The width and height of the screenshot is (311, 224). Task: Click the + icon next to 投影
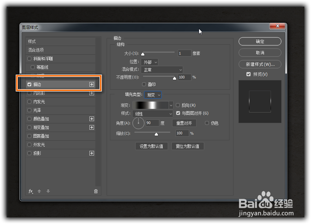pyautogui.click(x=92, y=153)
